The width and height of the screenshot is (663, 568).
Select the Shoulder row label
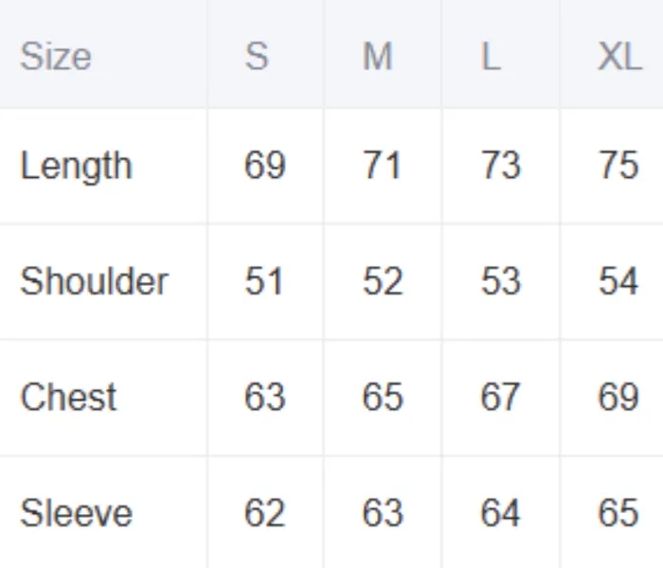(x=94, y=282)
